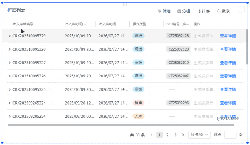Click 操作 column header

197,24
